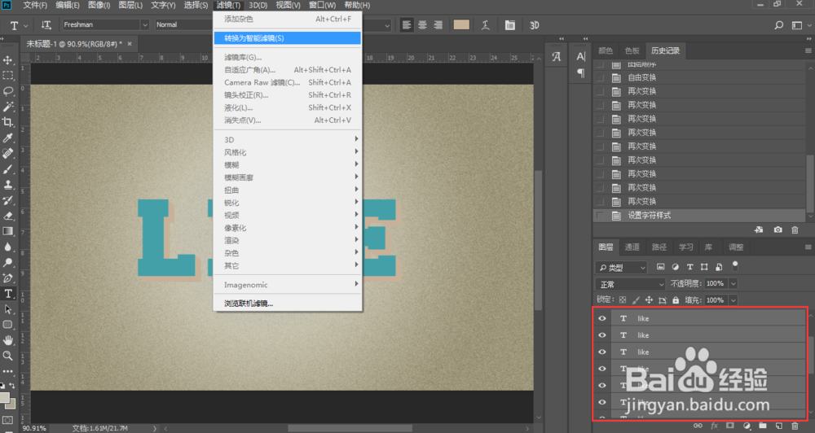This screenshot has width=815, height=433.
Task: Select the Pen tool
Action: (x=8, y=278)
